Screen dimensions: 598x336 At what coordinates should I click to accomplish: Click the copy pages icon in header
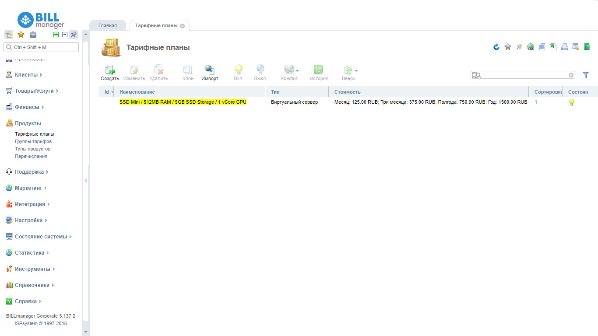542,47
